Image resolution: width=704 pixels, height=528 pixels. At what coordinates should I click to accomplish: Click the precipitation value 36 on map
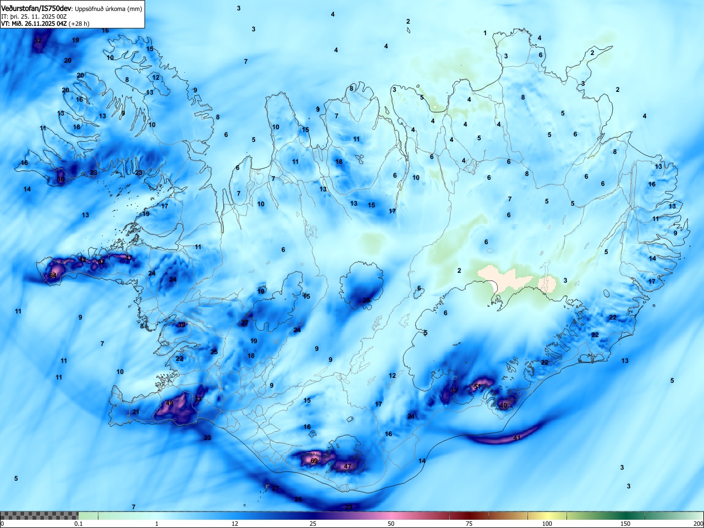61,180
